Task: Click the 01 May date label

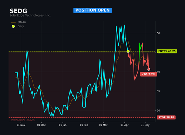Action: coord(145,125)
